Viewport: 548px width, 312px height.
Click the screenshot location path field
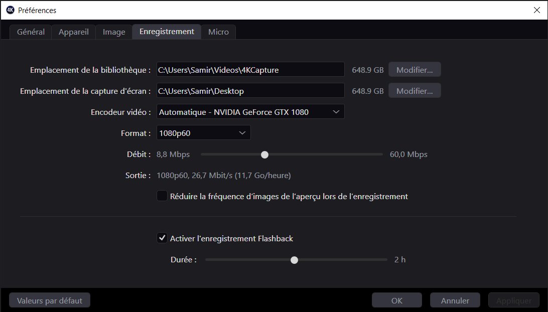(x=250, y=91)
